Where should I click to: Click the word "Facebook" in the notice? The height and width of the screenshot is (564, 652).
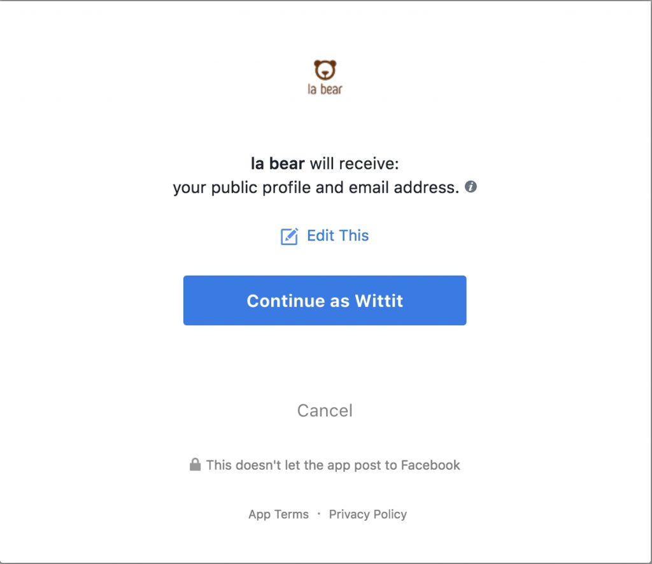point(430,465)
